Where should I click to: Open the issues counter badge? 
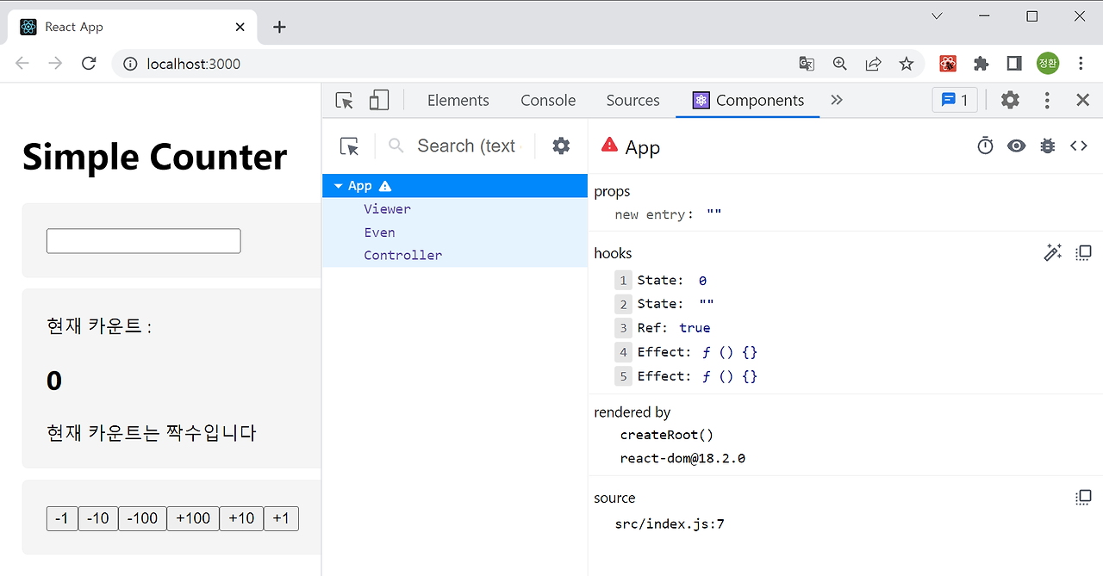coord(955,100)
